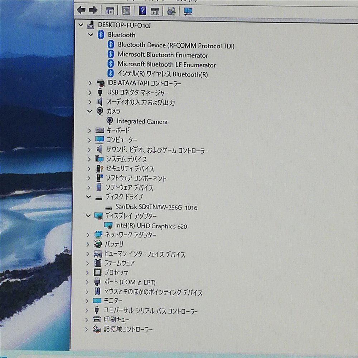Expand the プロセッサ category
Screen dimensions: 358x358
(87, 272)
